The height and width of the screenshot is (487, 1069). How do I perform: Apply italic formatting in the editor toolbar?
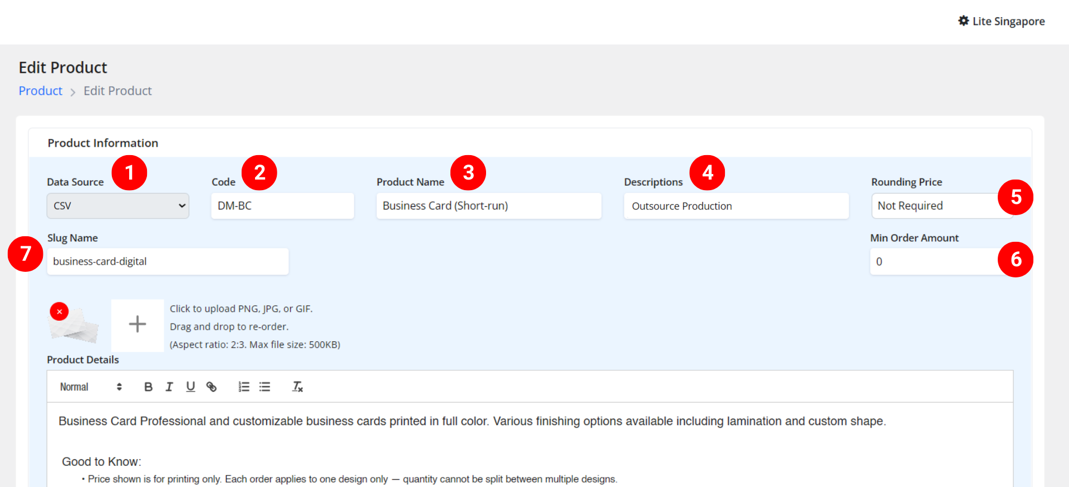tap(169, 387)
